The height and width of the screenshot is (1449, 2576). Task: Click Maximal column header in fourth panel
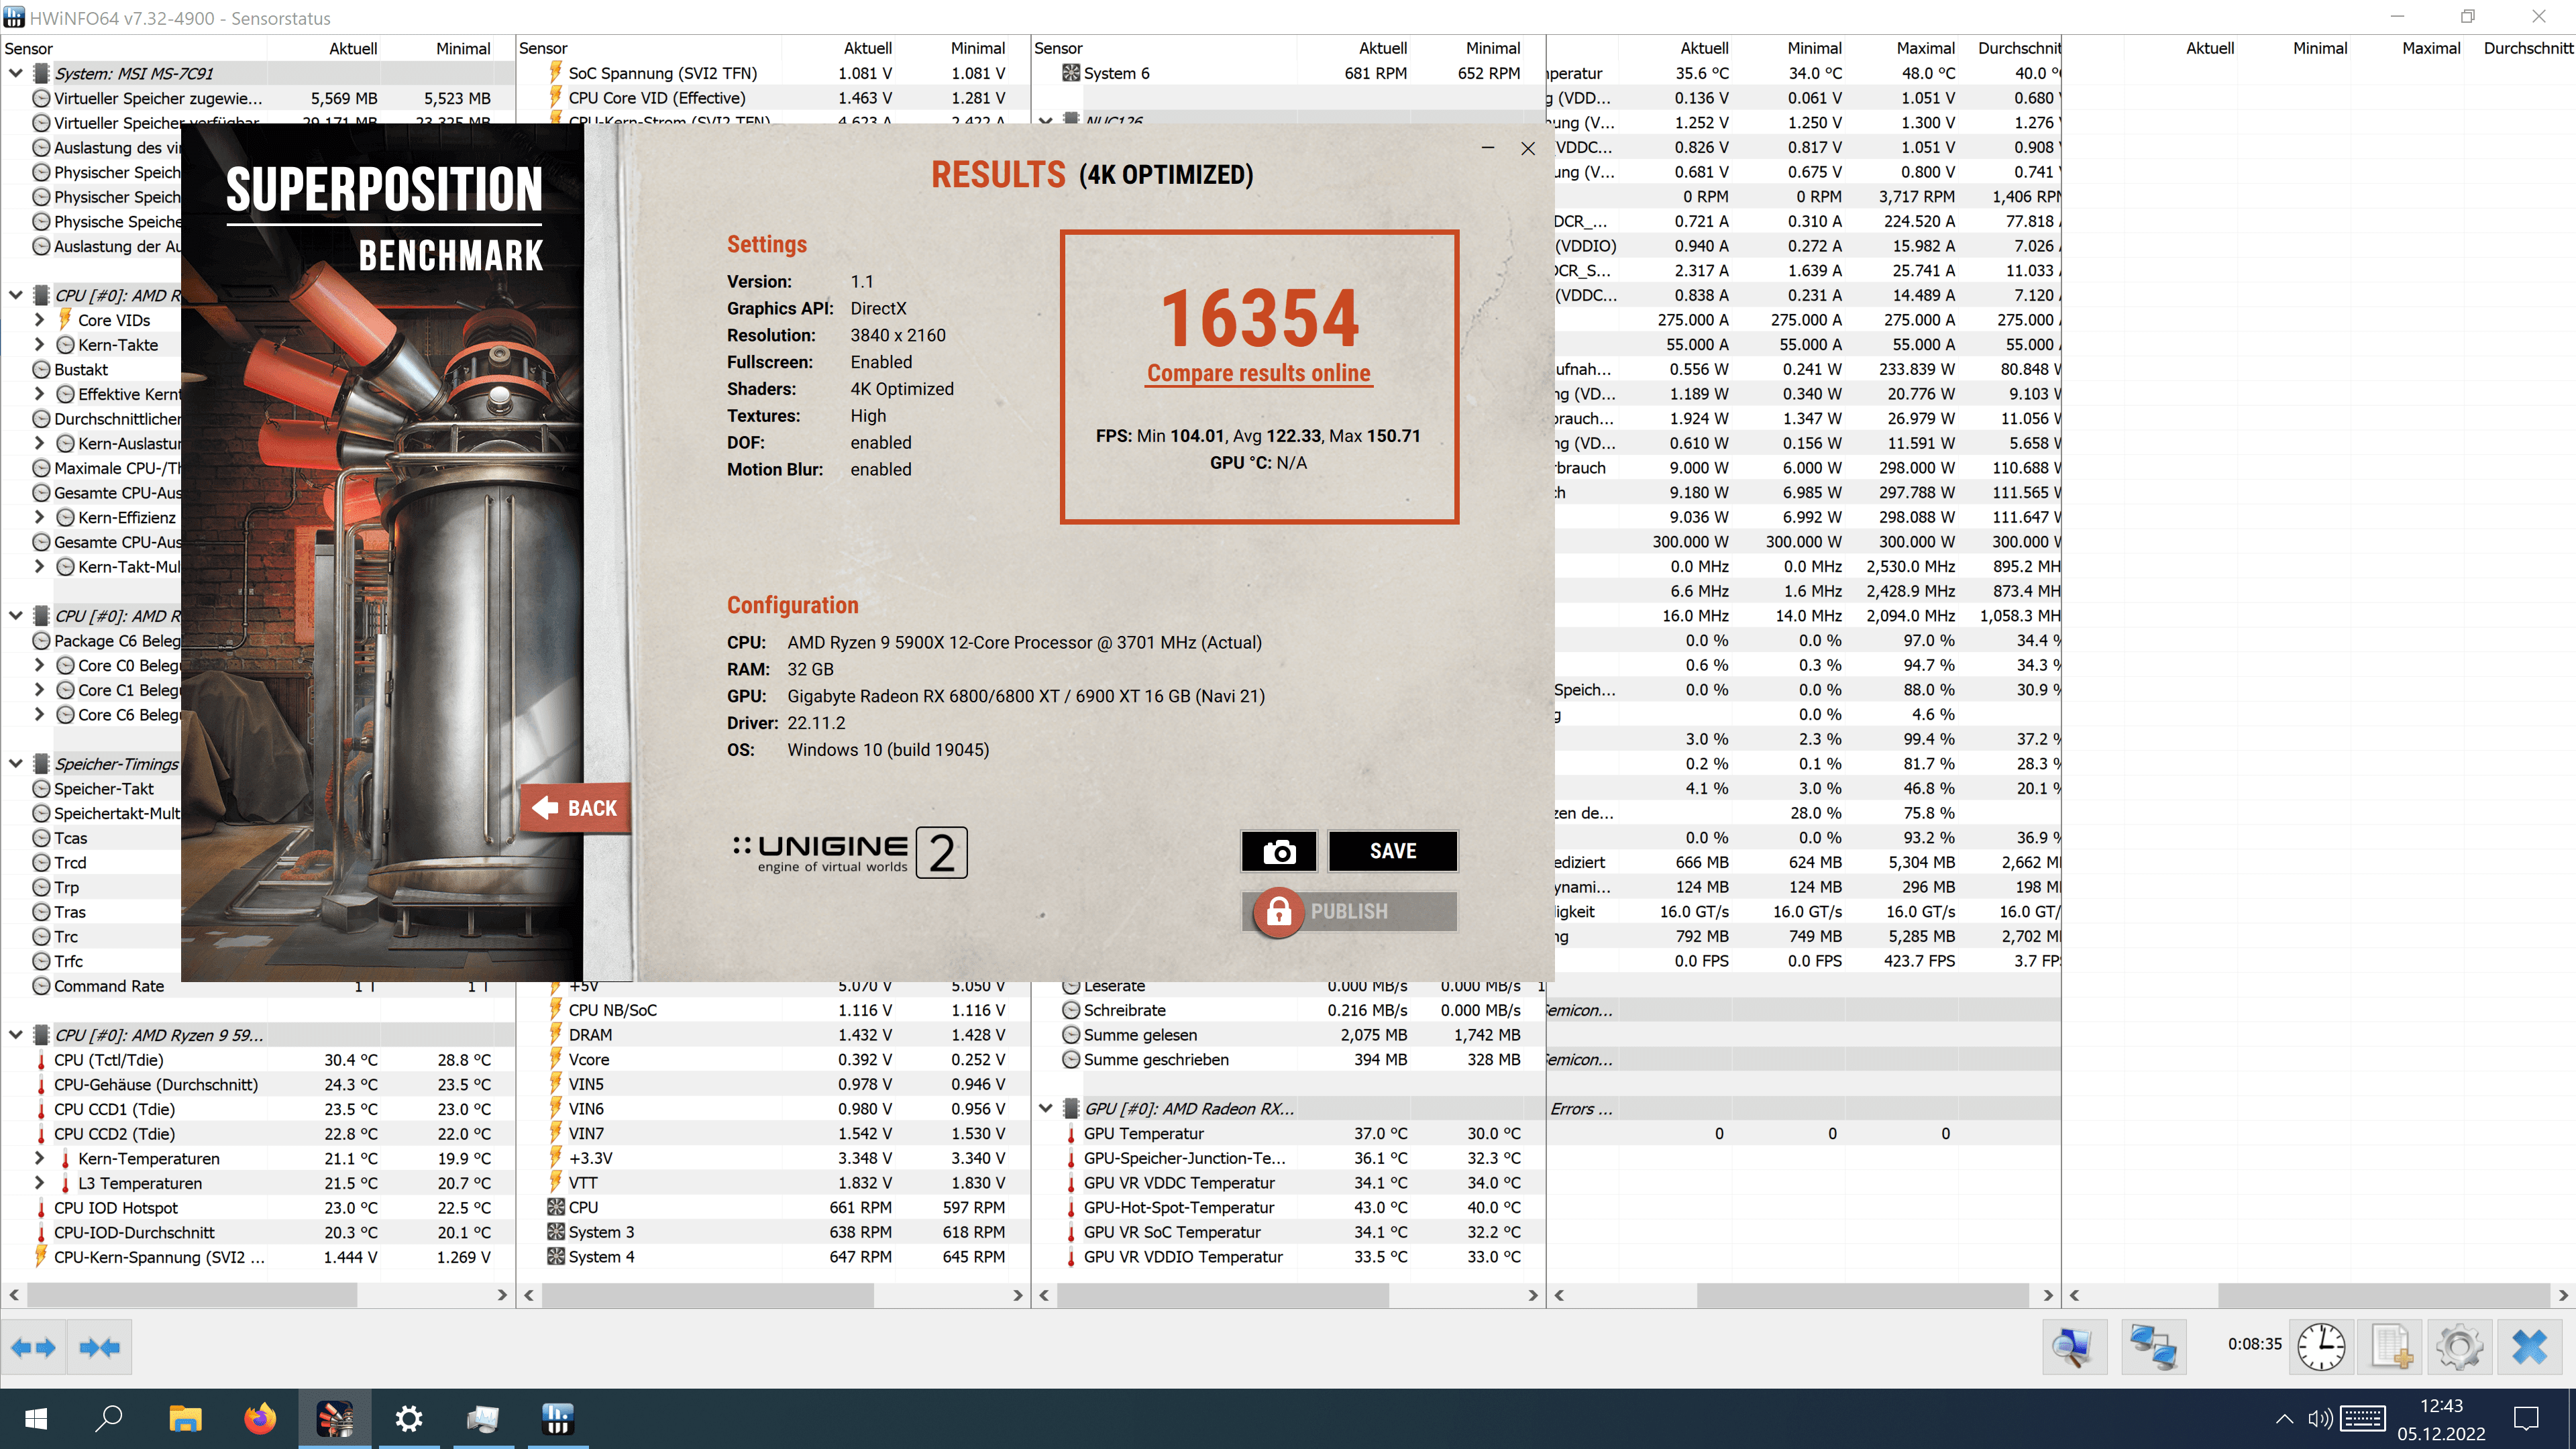[1925, 48]
